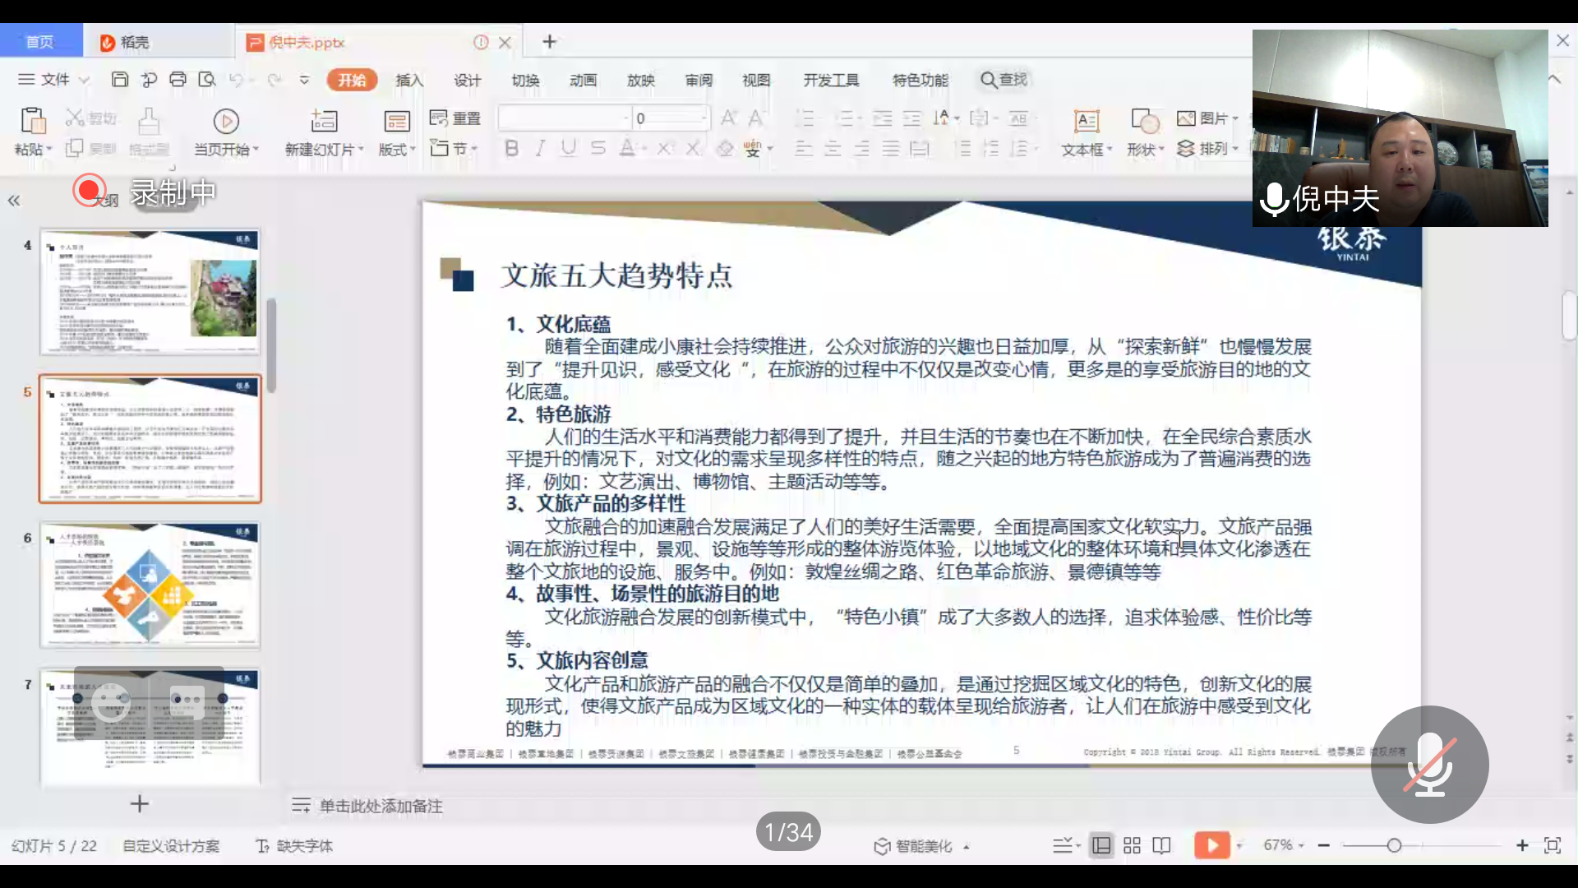Click the zoom slider handle

pos(1394,845)
